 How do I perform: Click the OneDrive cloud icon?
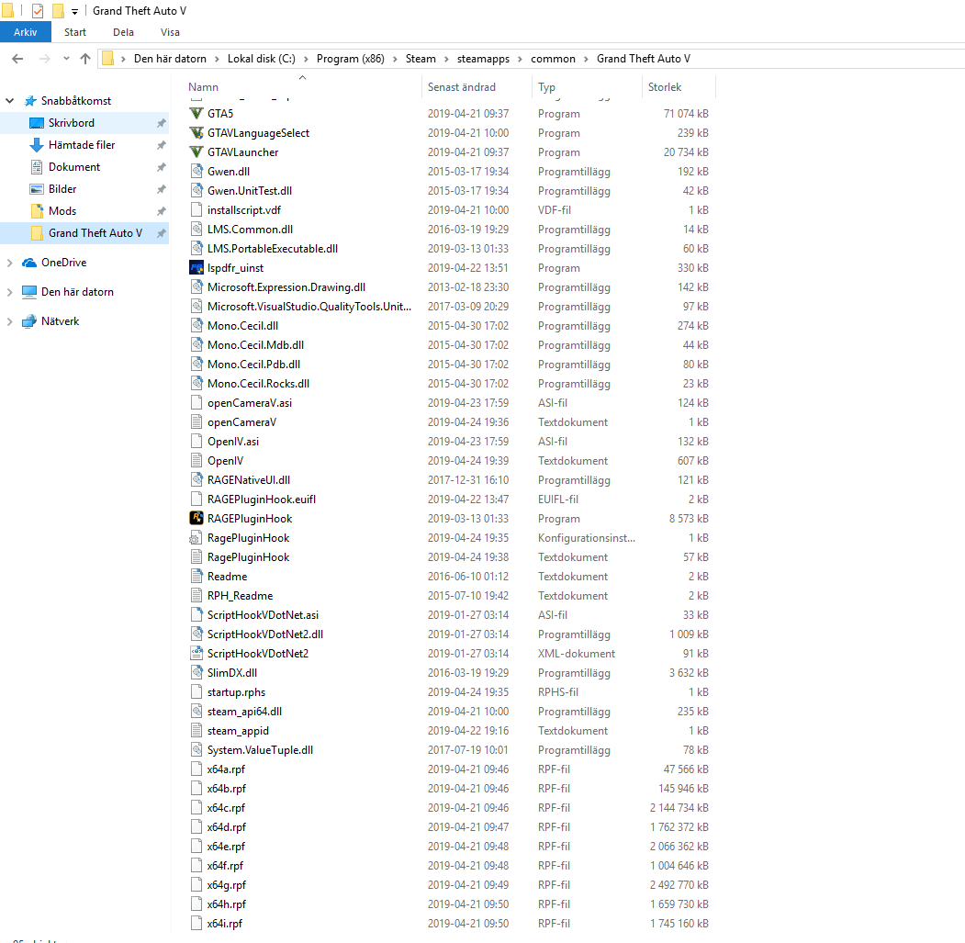click(x=29, y=263)
